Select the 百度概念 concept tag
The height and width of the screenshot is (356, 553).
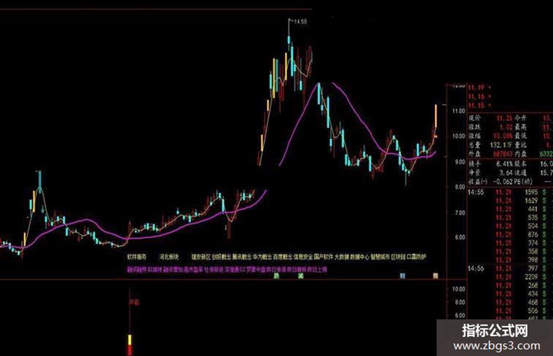pyautogui.click(x=283, y=257)
